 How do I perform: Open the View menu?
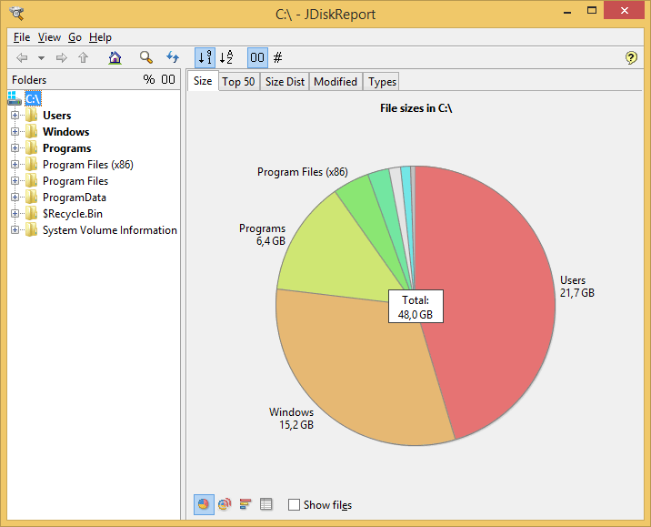click(x=49, y=37)
